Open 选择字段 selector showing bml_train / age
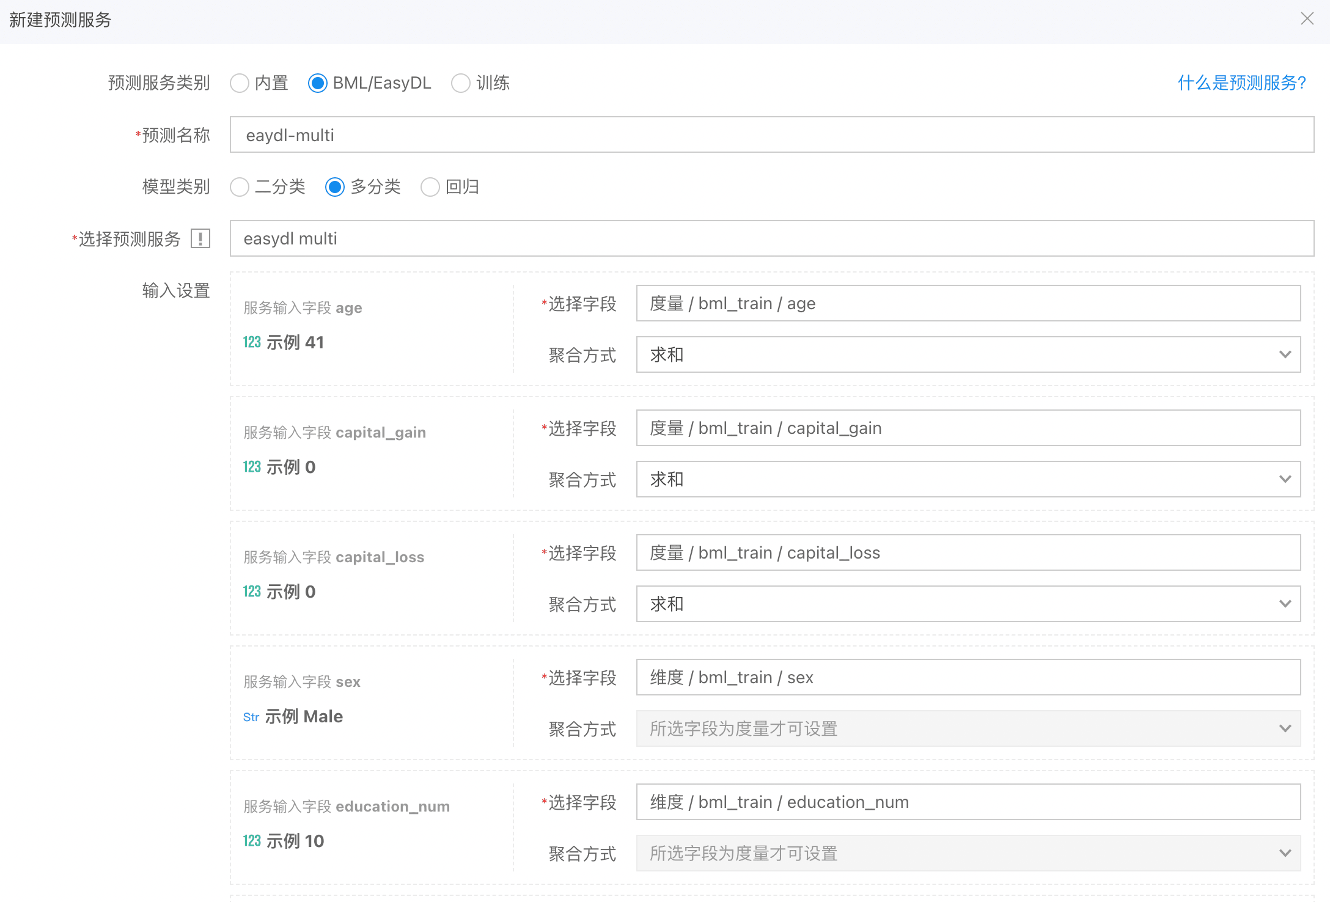Viewport: 1330px width, 902px height. pyautogui.click(x=968, y=303)
